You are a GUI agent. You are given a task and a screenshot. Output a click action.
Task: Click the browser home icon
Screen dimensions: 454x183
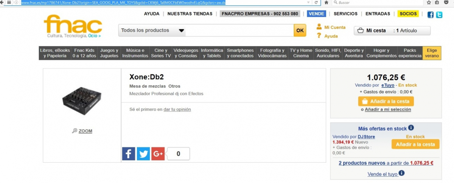pyautogui.click(x=326, y=2)
